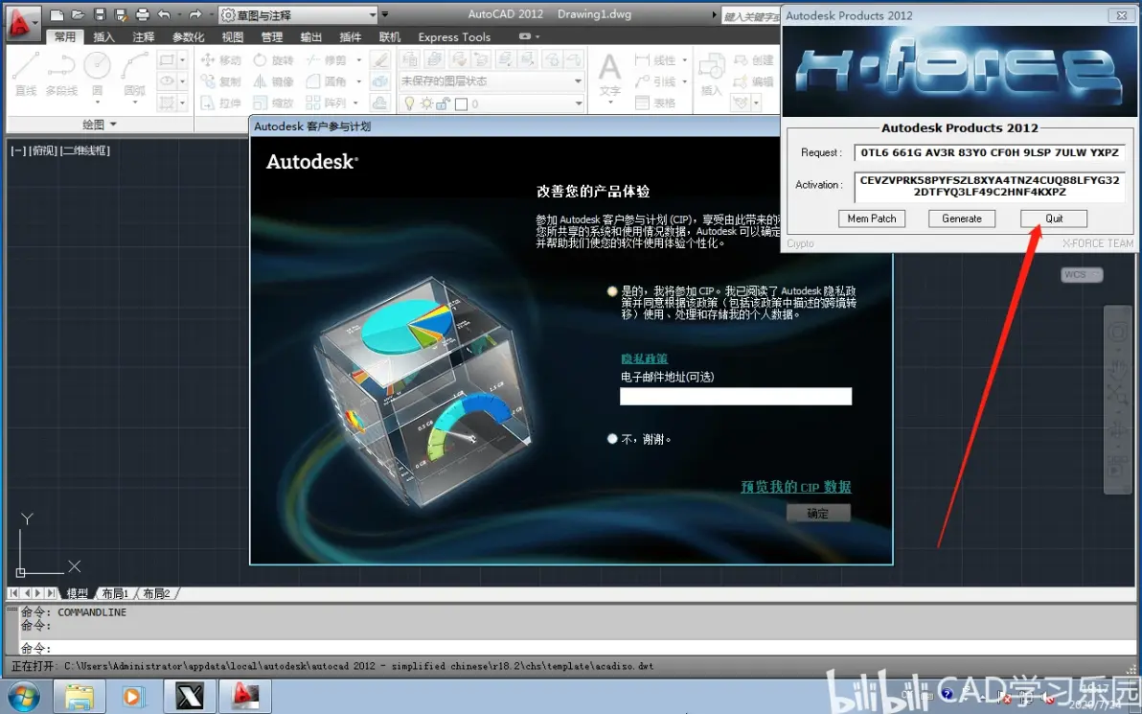Viewport: 1142px width, 714px height.
Task: Open the 预览我的 CIP 数据 link
Action: [795, 487]
